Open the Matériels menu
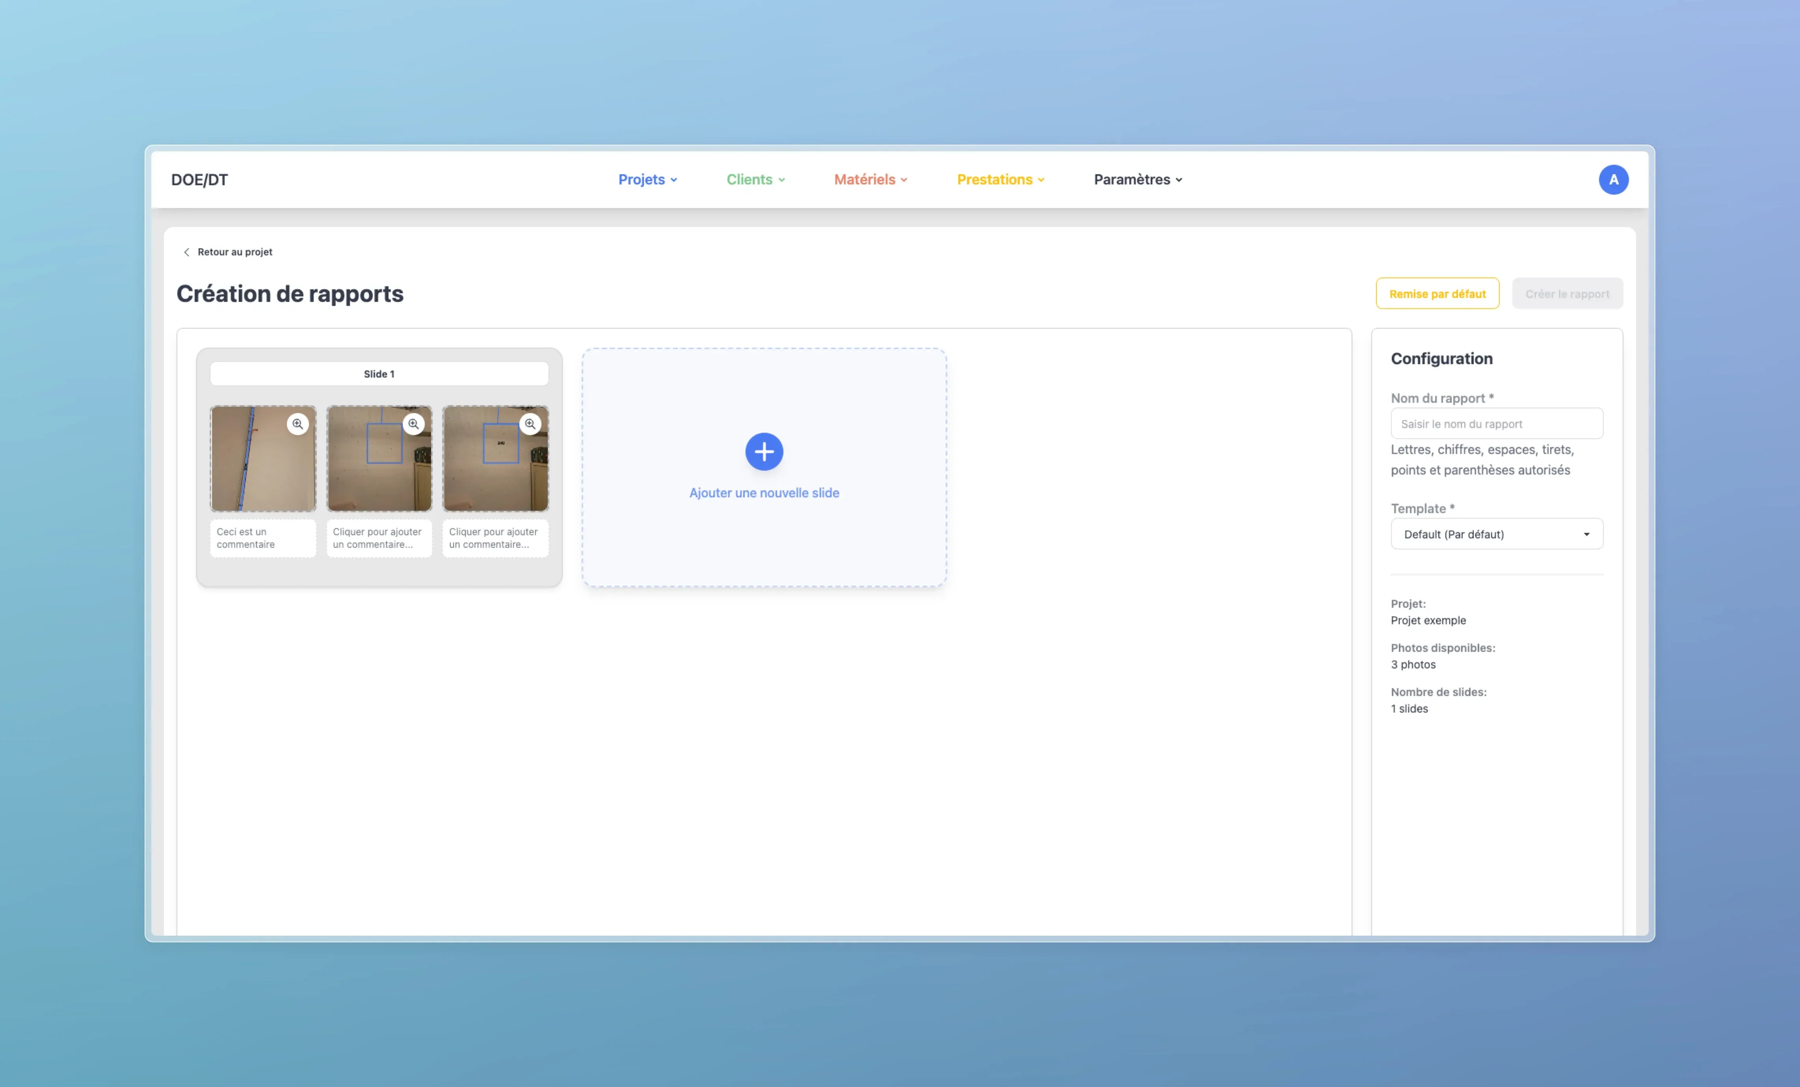The width and height of the screenshot is (1800, 1087). coord(870,180)
